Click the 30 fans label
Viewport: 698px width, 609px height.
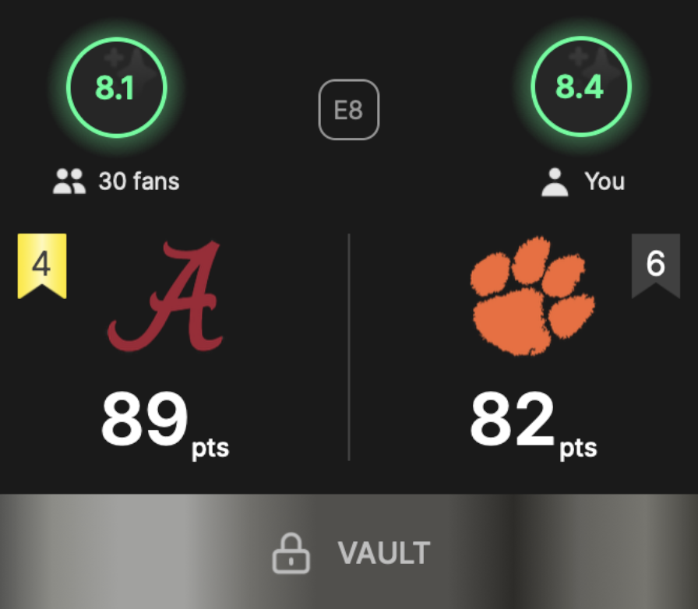139,181
